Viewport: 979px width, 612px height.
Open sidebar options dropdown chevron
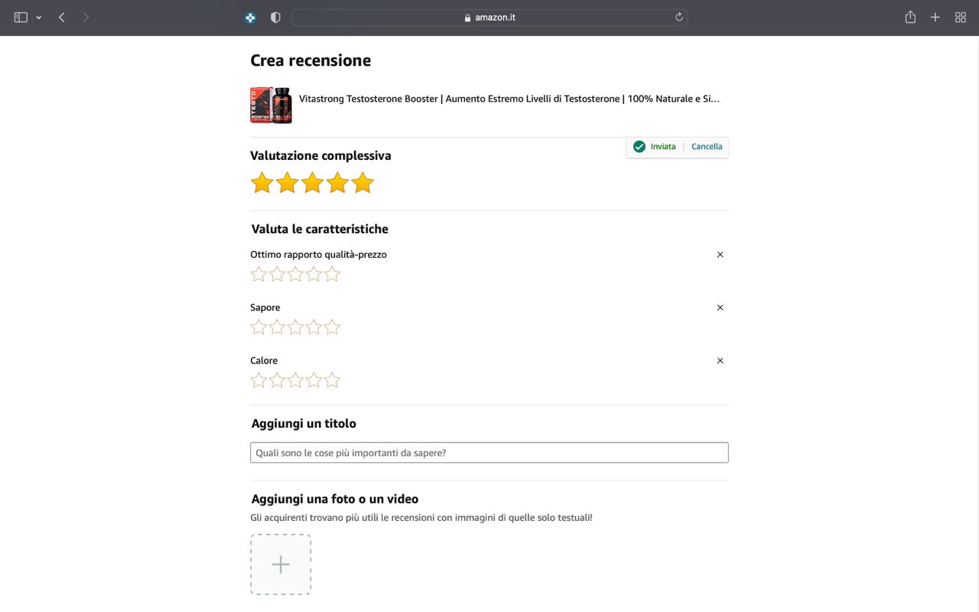[38, 18]
